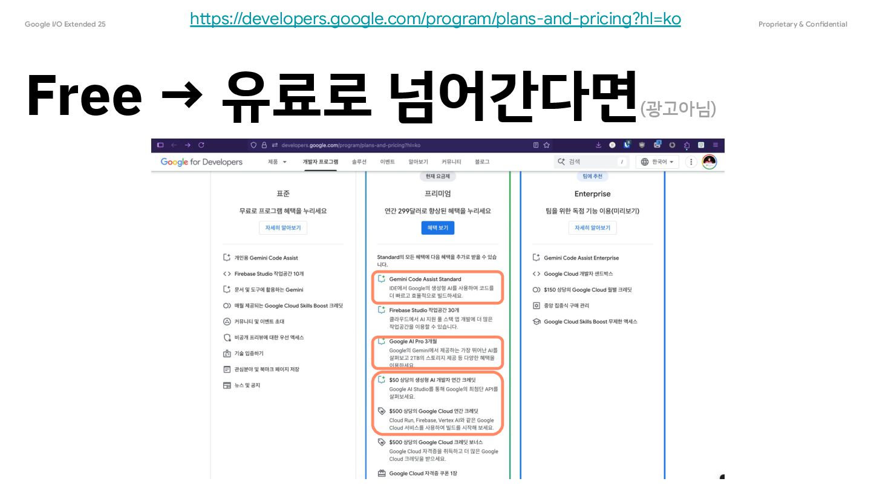Click the Google for Developers logo
Screen dimensions: 871x490
click(201, 162)
